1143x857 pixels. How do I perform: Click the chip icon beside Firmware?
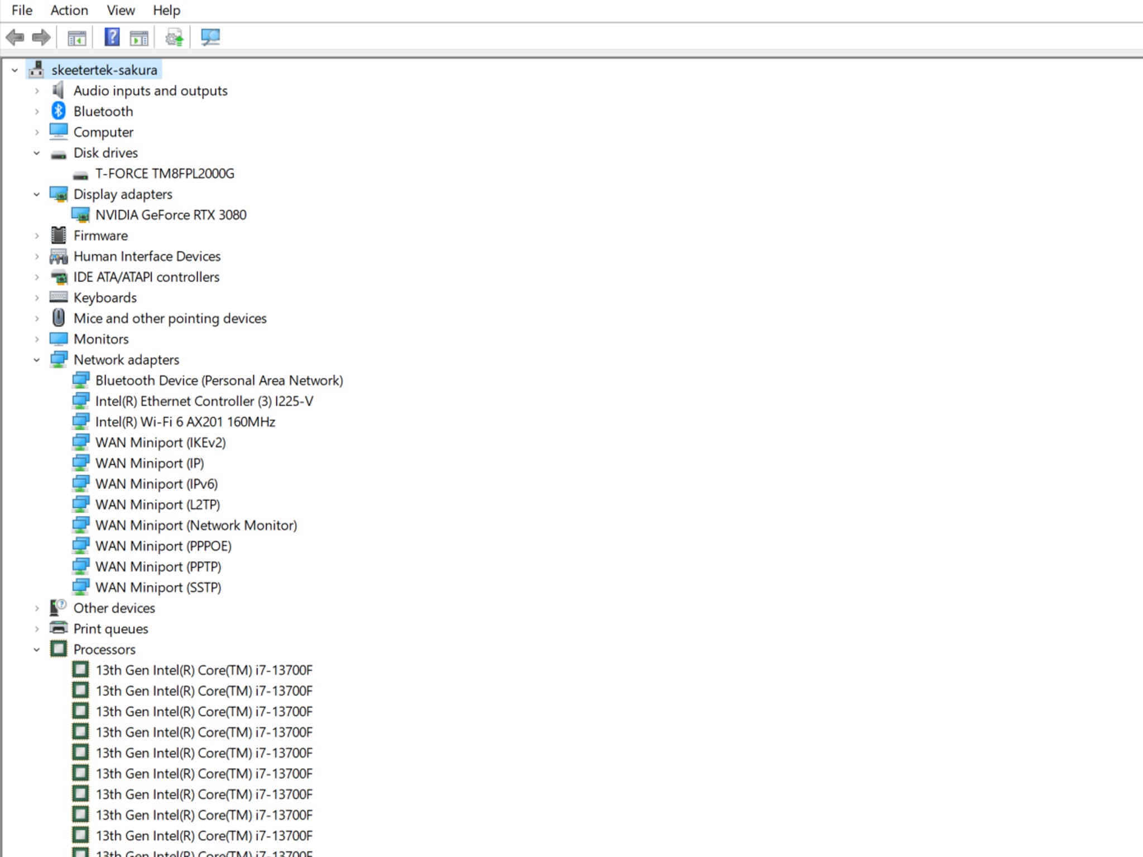coord(59,235)
